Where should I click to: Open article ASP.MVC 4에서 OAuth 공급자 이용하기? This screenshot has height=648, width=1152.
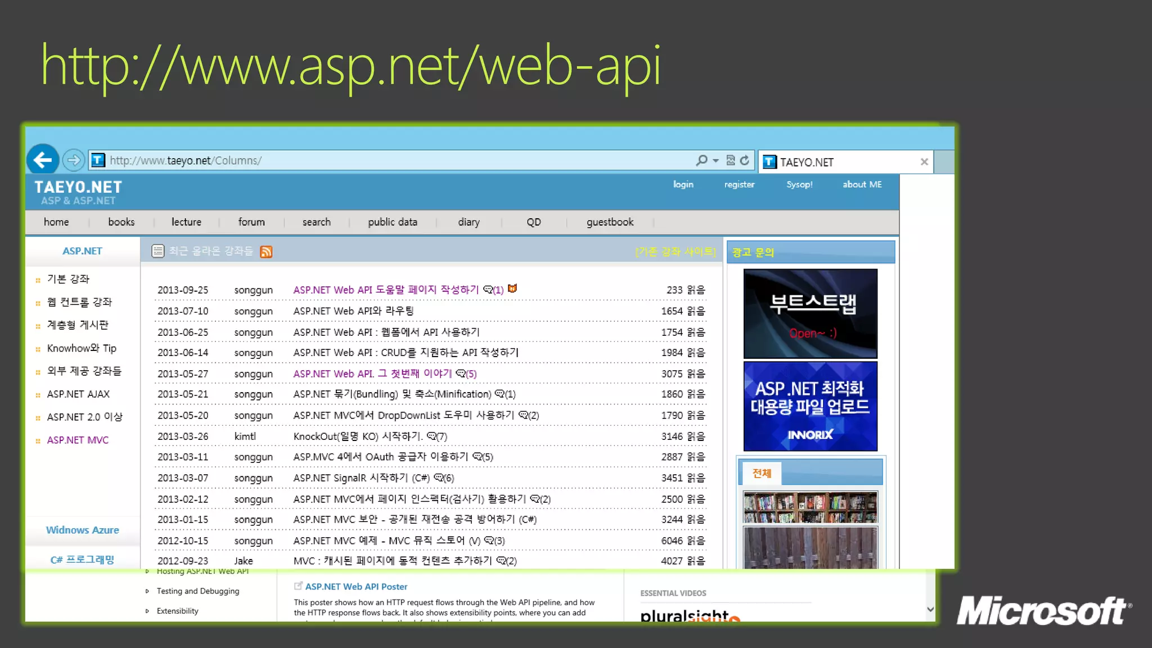point(380,457)
